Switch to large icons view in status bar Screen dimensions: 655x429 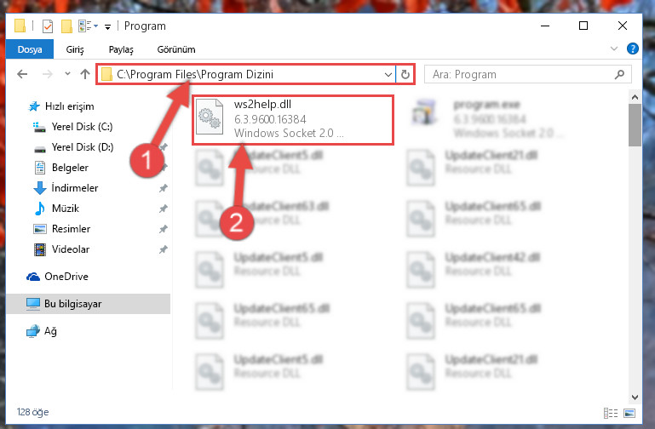click(629, 413)
